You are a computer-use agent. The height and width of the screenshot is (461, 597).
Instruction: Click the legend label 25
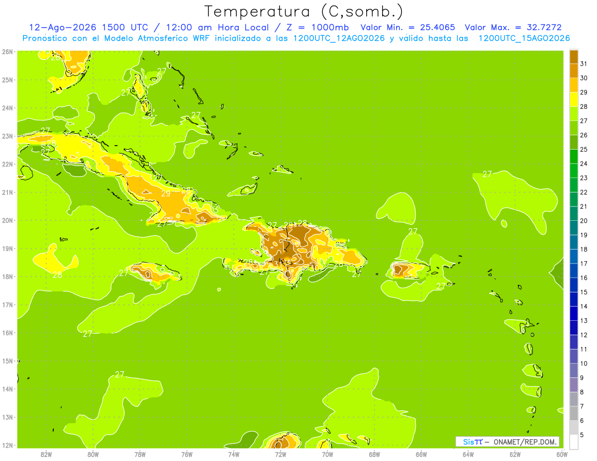584,149
